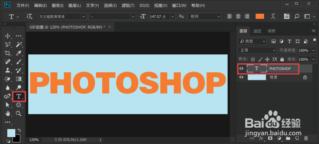Viewport: 319px width, 144px height.
Task: Select the Zoom tool in toolbox
Action: click(19, 113)
